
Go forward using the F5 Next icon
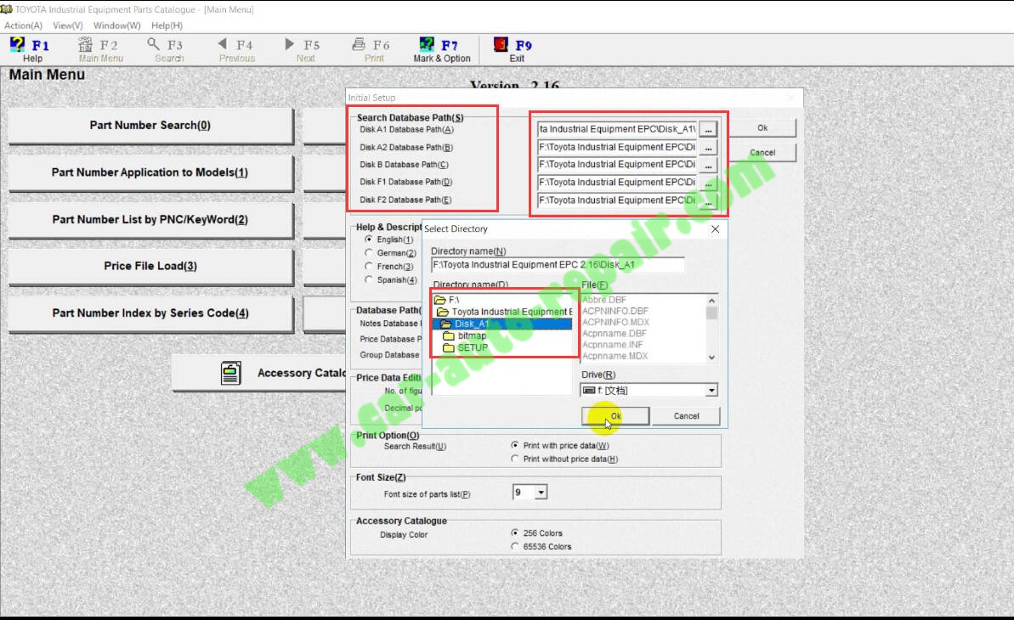[x=289, y=44]
